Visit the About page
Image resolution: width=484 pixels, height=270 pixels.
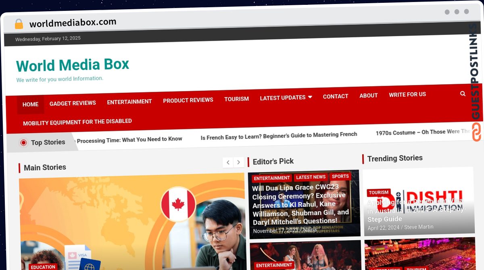point(369,96)
